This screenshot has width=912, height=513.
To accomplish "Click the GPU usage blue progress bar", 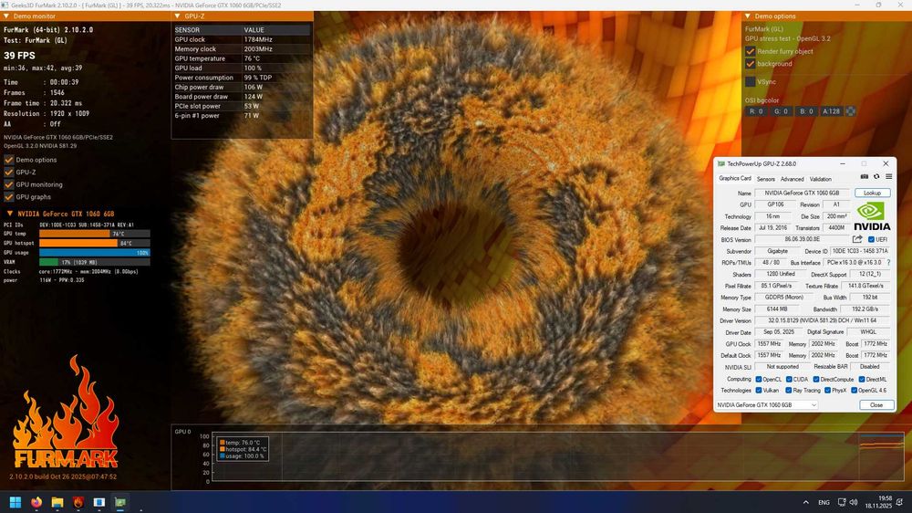I will click(95, 253).
